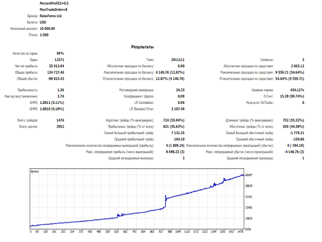The image size is (322, 242).
Task: Click long trades value 752 (55.32%)
Action: pos(293,120)
